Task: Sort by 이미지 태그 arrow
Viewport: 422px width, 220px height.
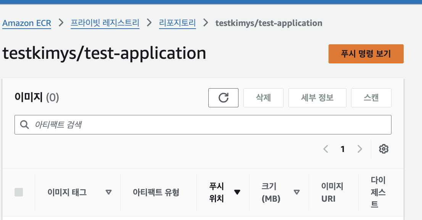Action: [108, 192]
